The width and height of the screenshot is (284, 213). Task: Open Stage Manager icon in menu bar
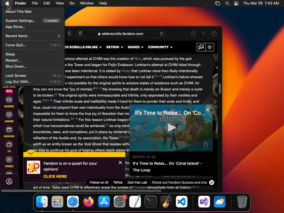pos(217,3)
